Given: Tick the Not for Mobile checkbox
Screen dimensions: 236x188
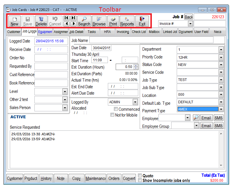Looking at the screenshot, I should point(113,115).
